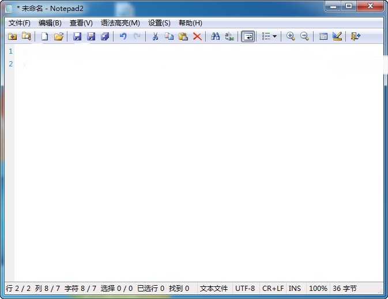Image resolution: width=388 pixels, height=299 pixels.
Task: Click the greyed Redo arrow icon
Action: coord(137,37)
